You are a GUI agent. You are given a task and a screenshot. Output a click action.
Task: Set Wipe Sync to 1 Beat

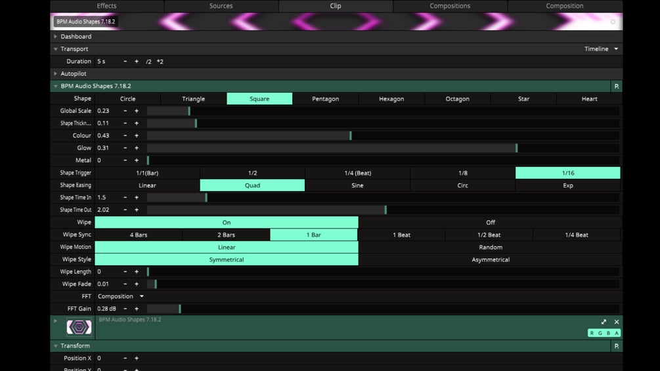(401, 234)
